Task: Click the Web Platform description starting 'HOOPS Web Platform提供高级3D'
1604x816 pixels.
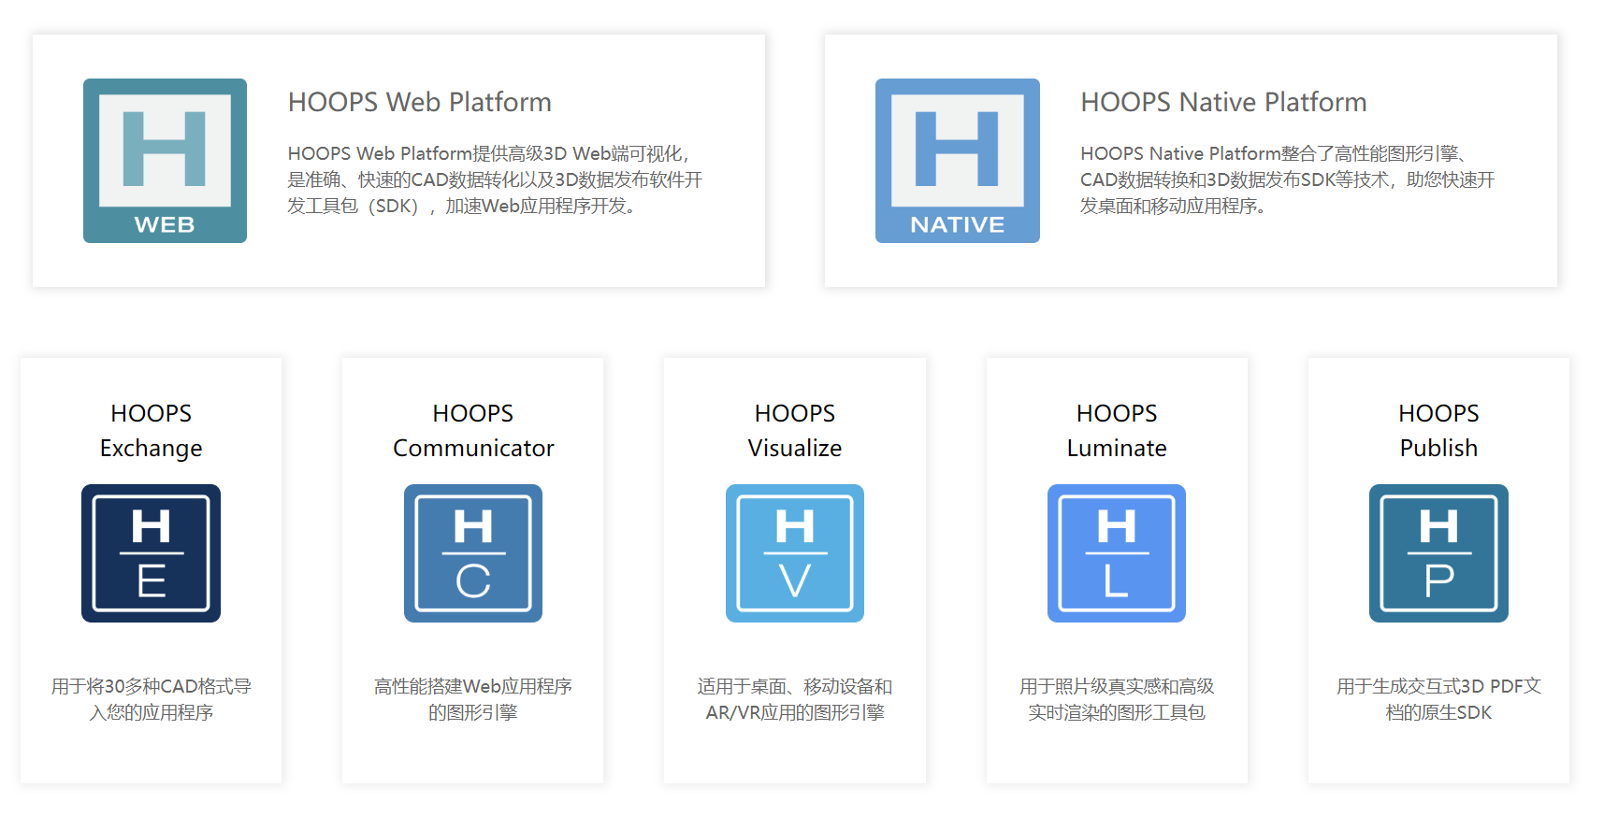Action: click(495, 179)
